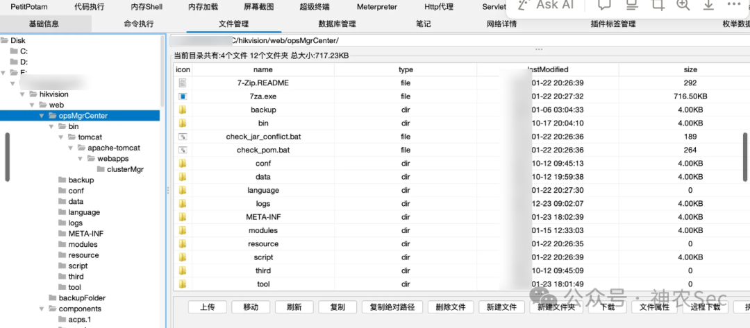This screenshot has width=750, height=328.
Task: Click the check_pom.bat script icon
Action: pyautogui.click(x=182, y=150)
